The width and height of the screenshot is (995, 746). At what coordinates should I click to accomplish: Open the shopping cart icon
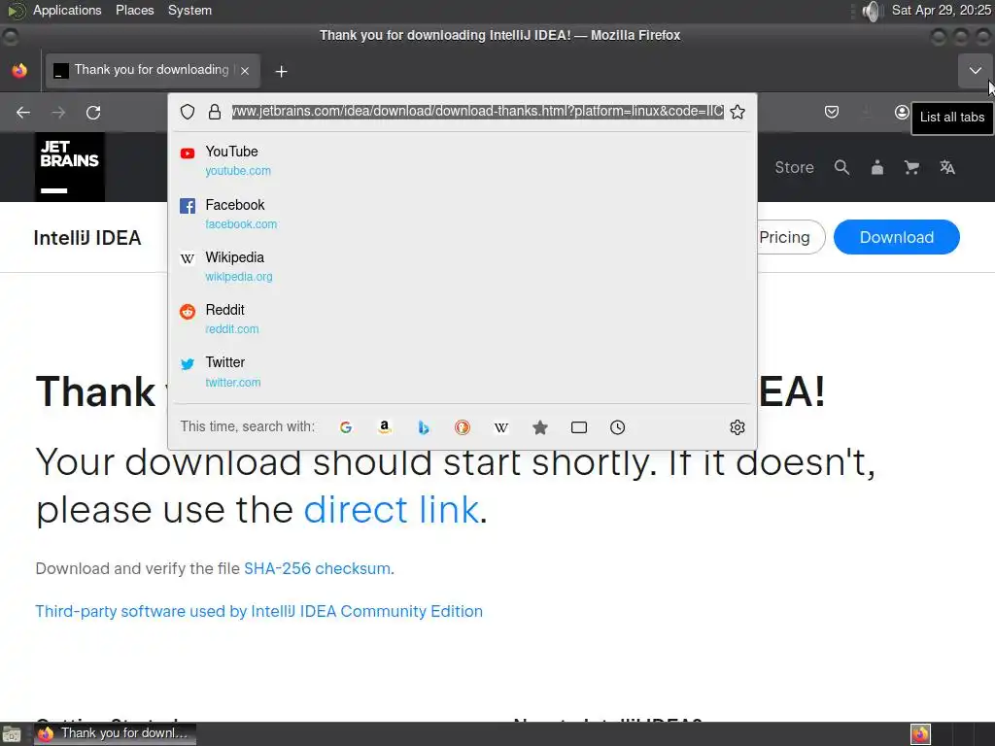point(911,167)
